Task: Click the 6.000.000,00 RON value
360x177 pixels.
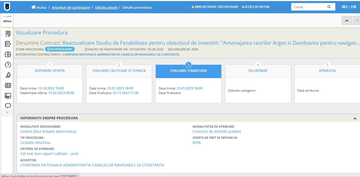Action: [x=186, y=49]
